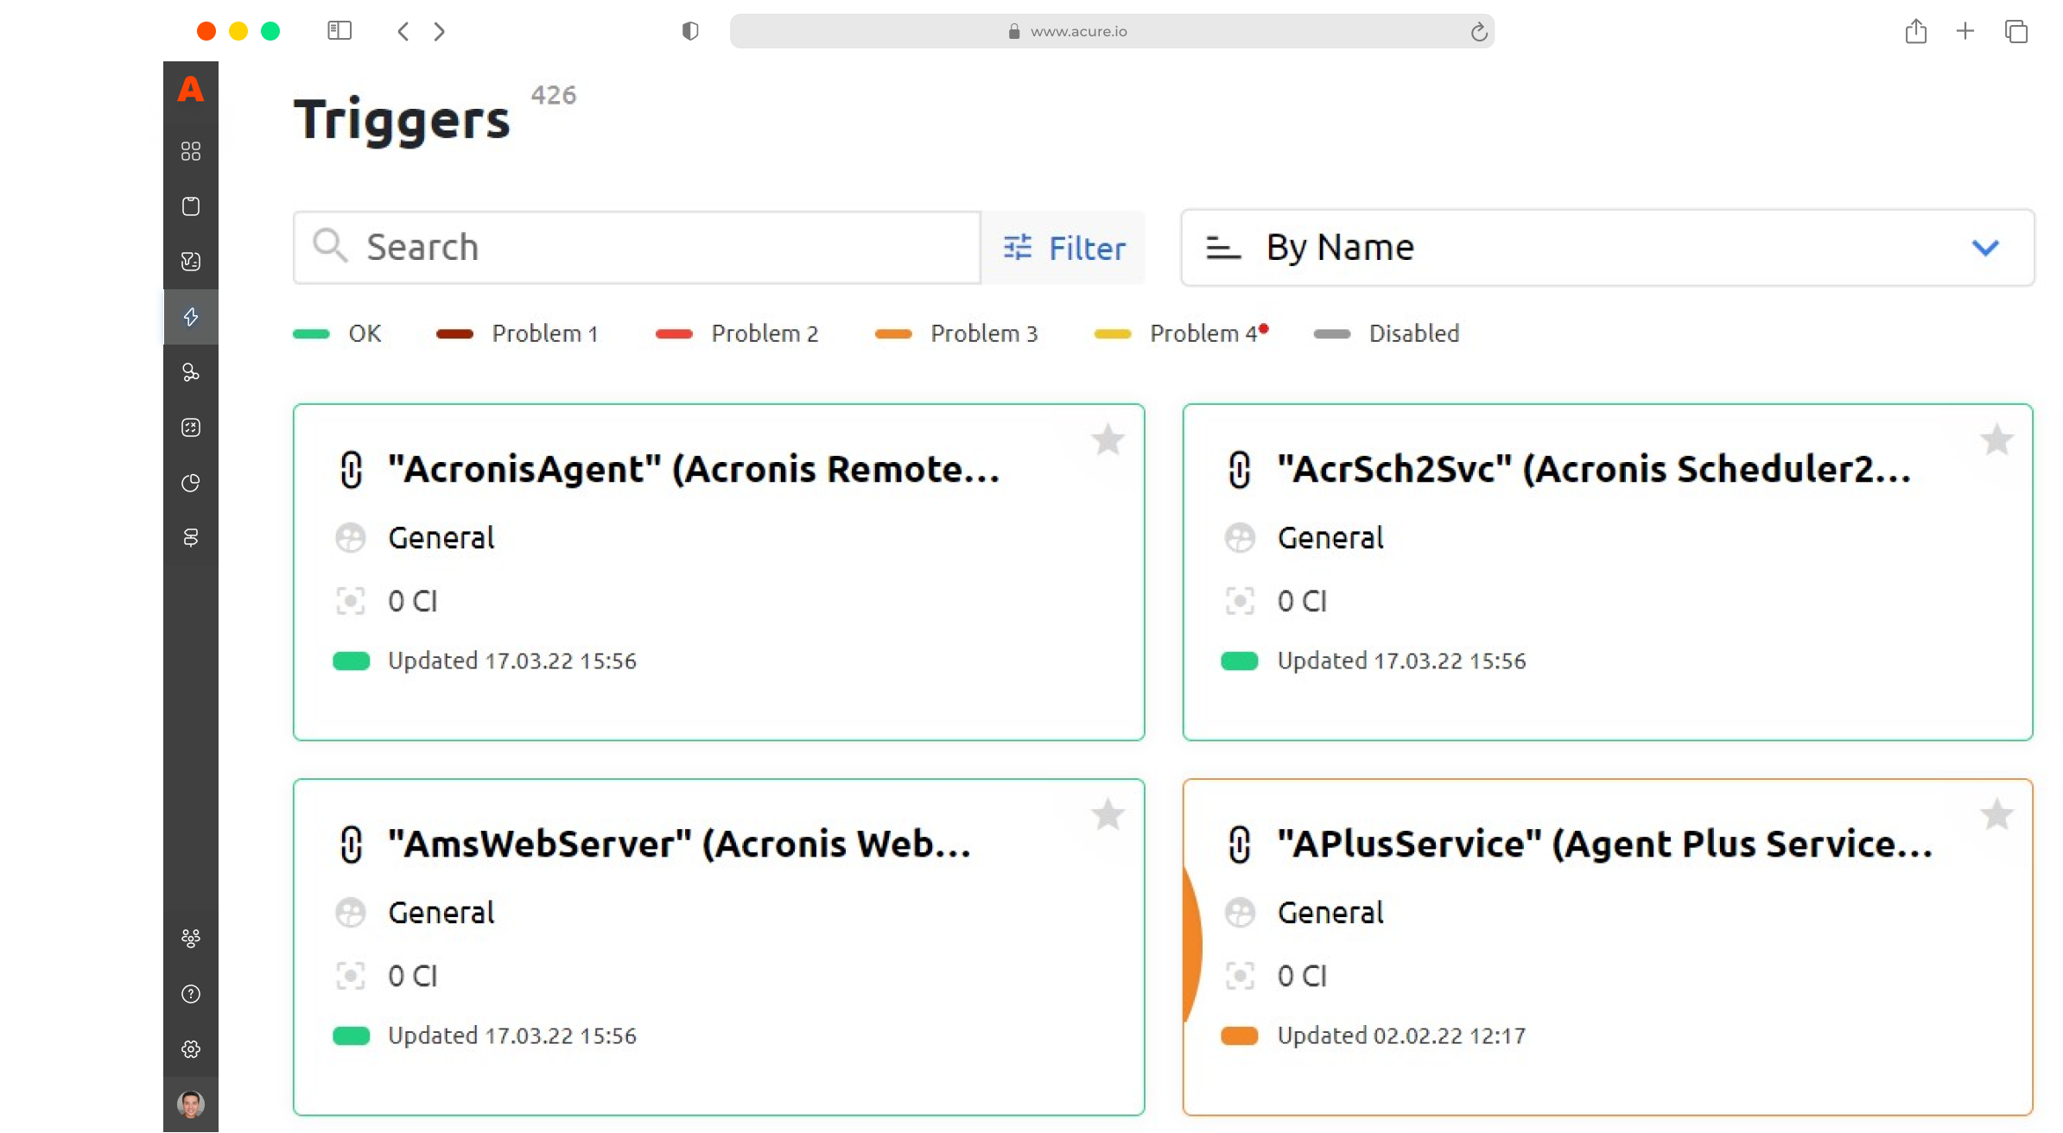
Task: Click the browser reload page icon
Action: pyautogui.click(x=1478, y=32)
